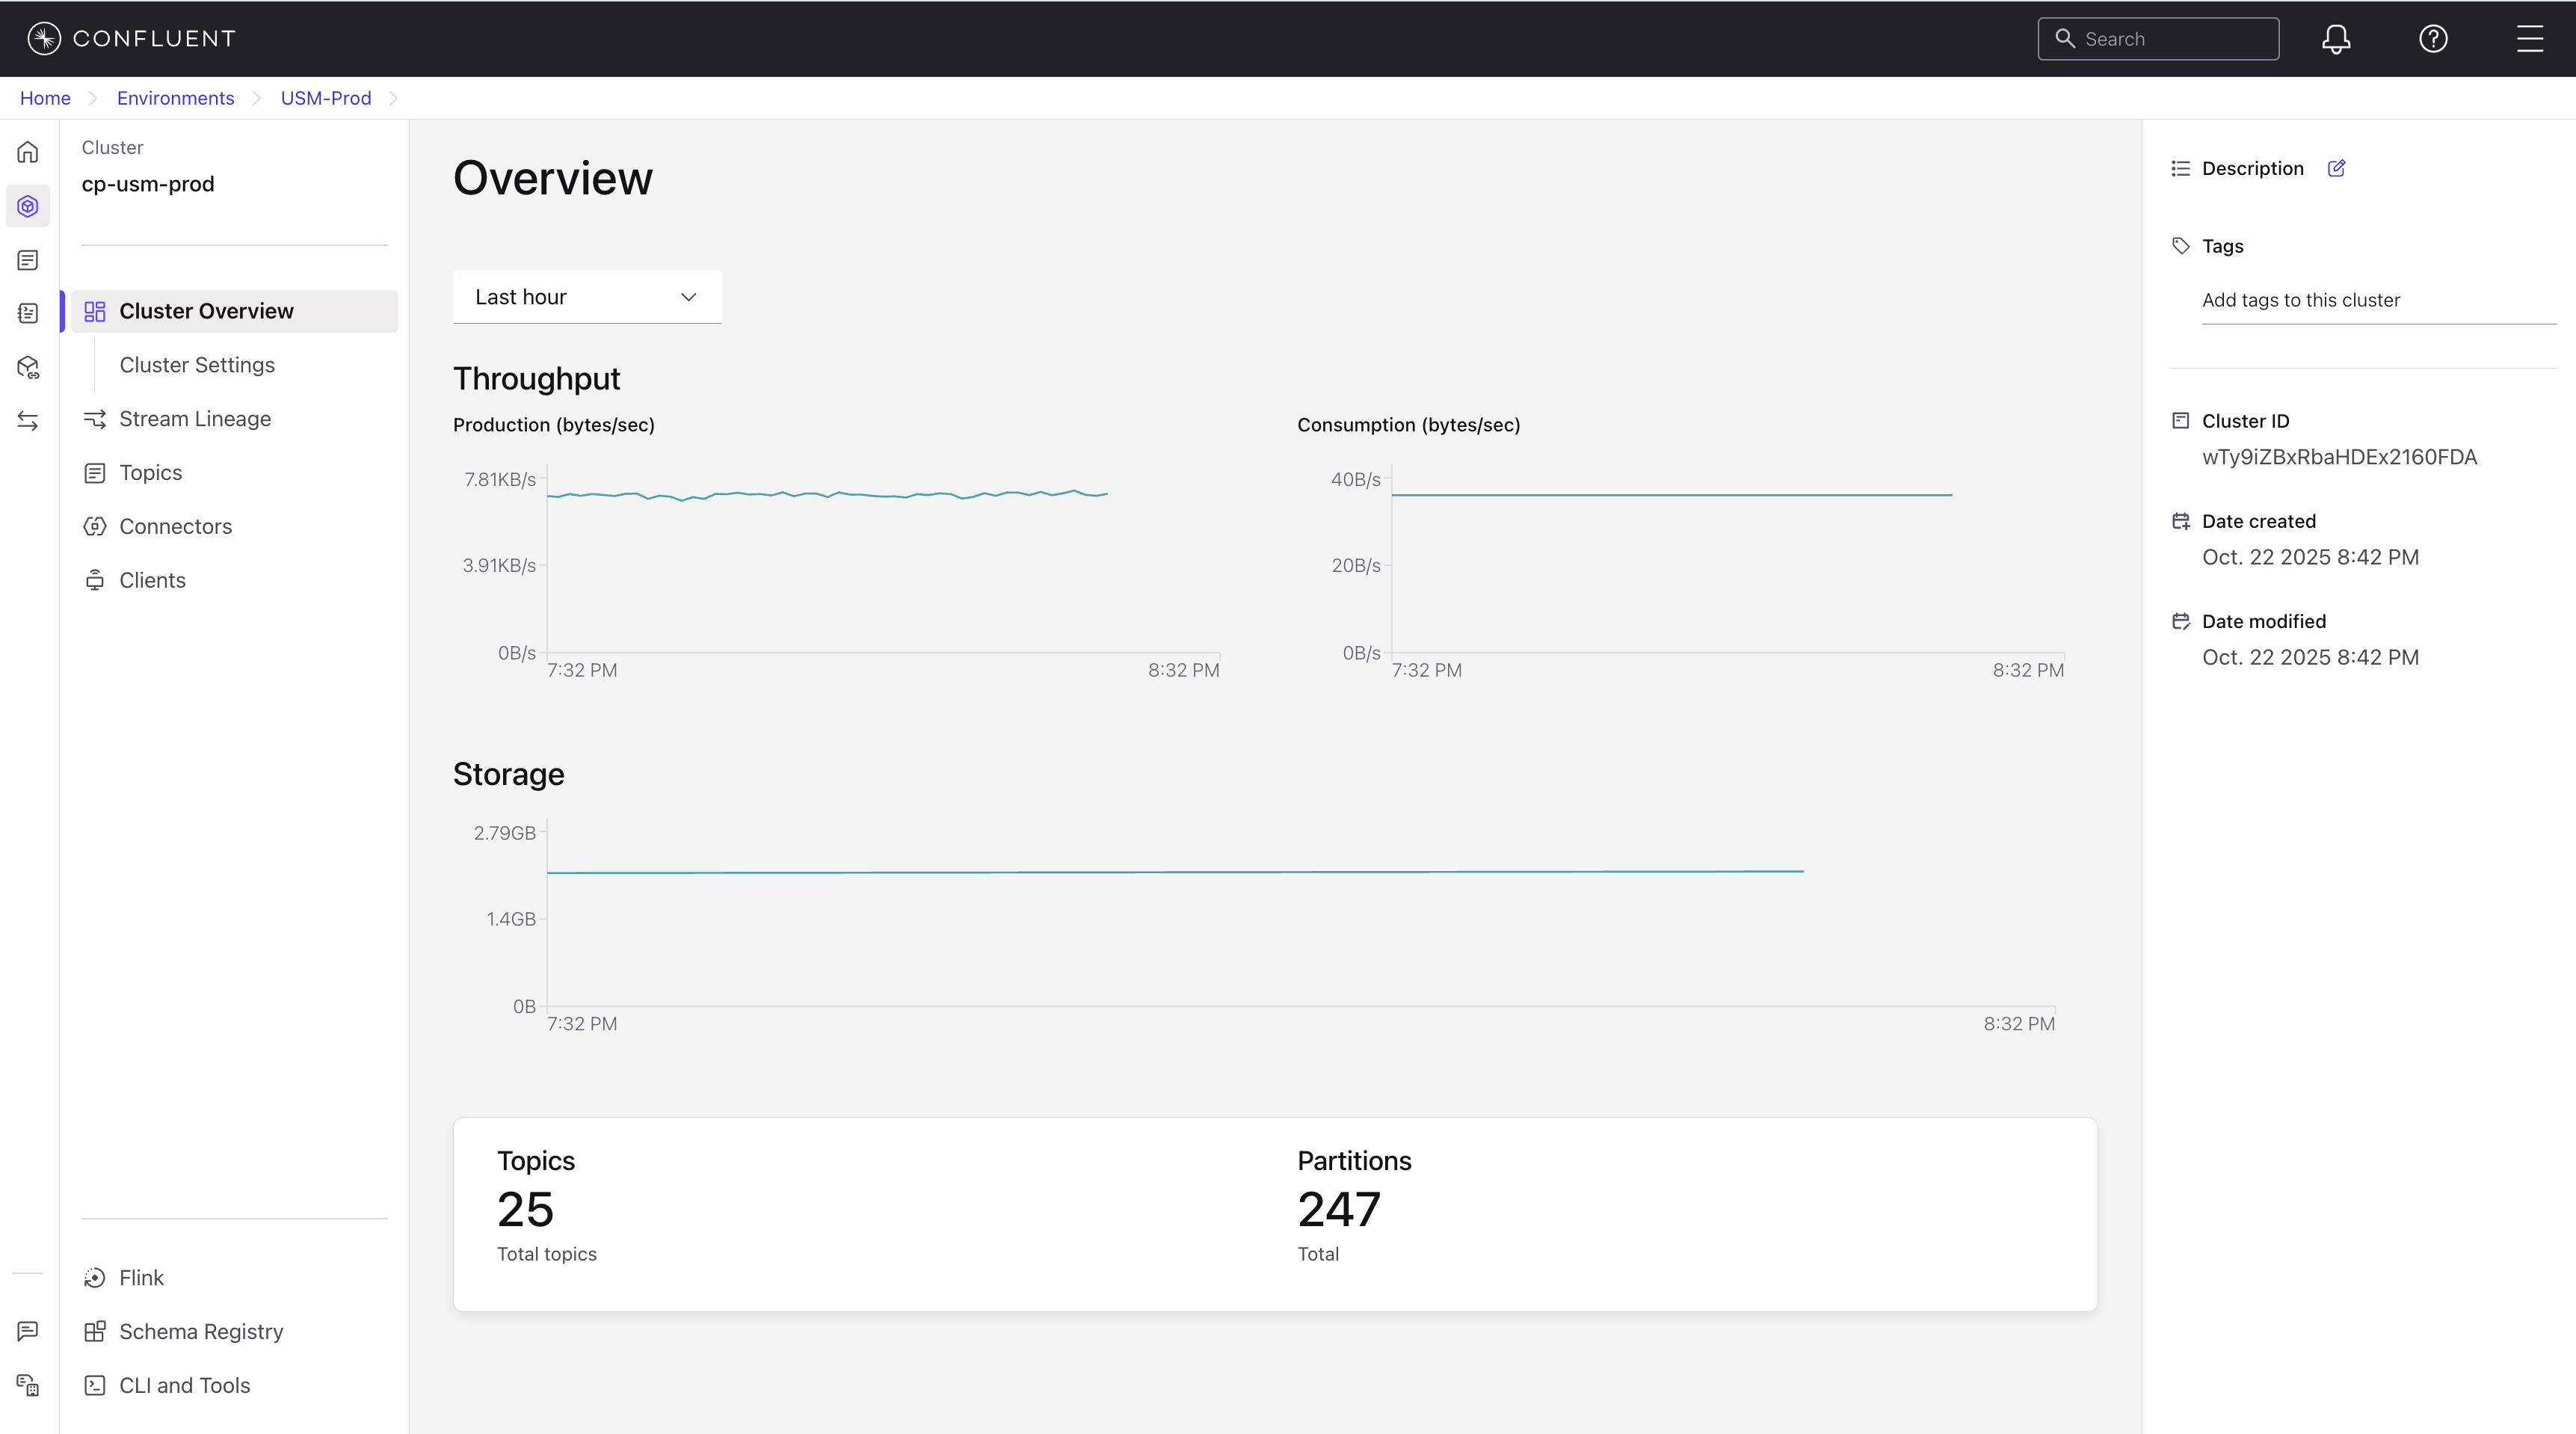
Task: Go to Connectors page
Action: [x=175, y=527]
